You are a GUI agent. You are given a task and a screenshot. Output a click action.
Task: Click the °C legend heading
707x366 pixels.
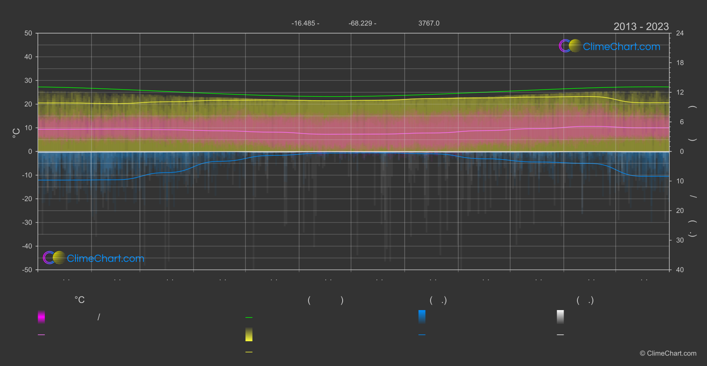point(79,300)
